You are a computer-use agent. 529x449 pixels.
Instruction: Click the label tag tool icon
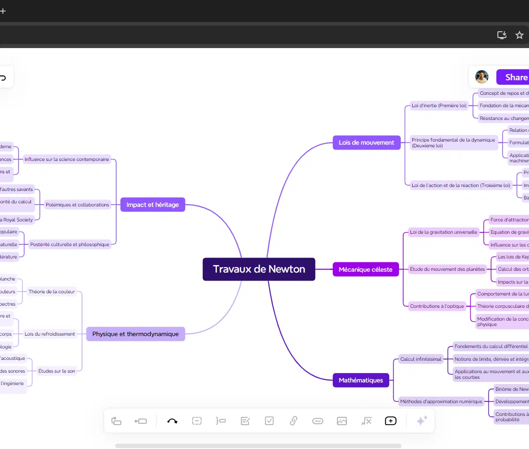pyautogui.click(x=318, y=421)
